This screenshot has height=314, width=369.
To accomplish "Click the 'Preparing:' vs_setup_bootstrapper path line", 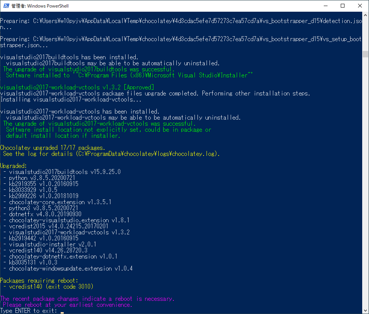I will [181, 42].
